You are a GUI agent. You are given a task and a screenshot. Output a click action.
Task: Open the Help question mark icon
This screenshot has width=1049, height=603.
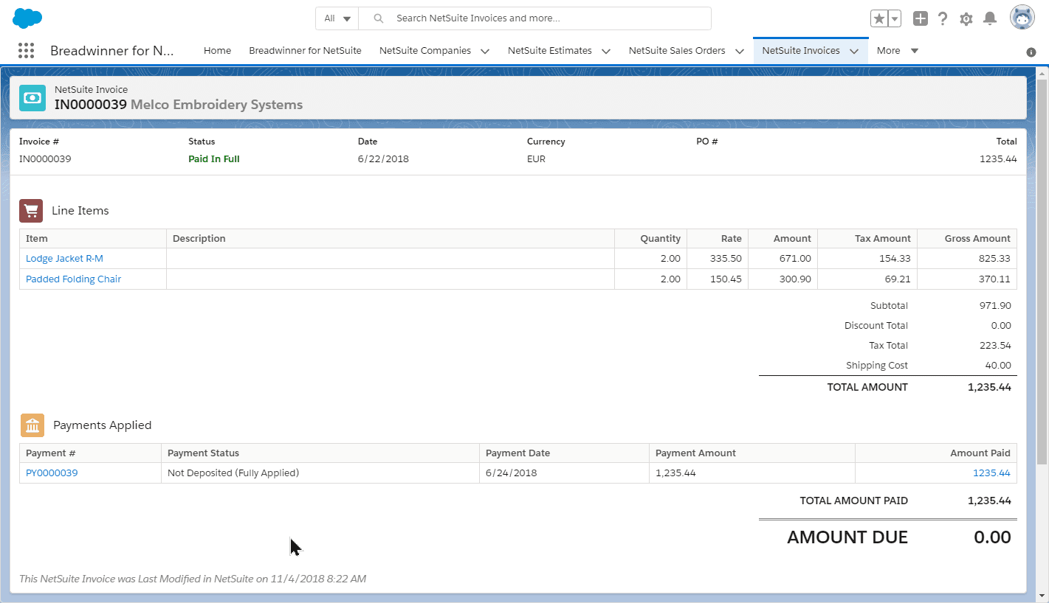[943, 19]
